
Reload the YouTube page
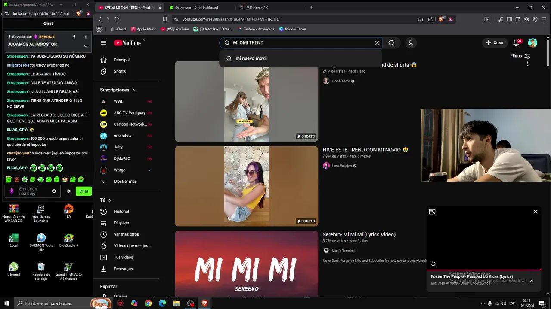point(117,19)
